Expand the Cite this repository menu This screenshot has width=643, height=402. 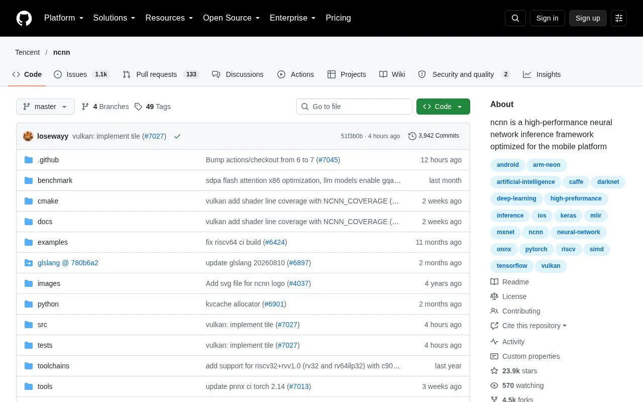coord(528,326)
